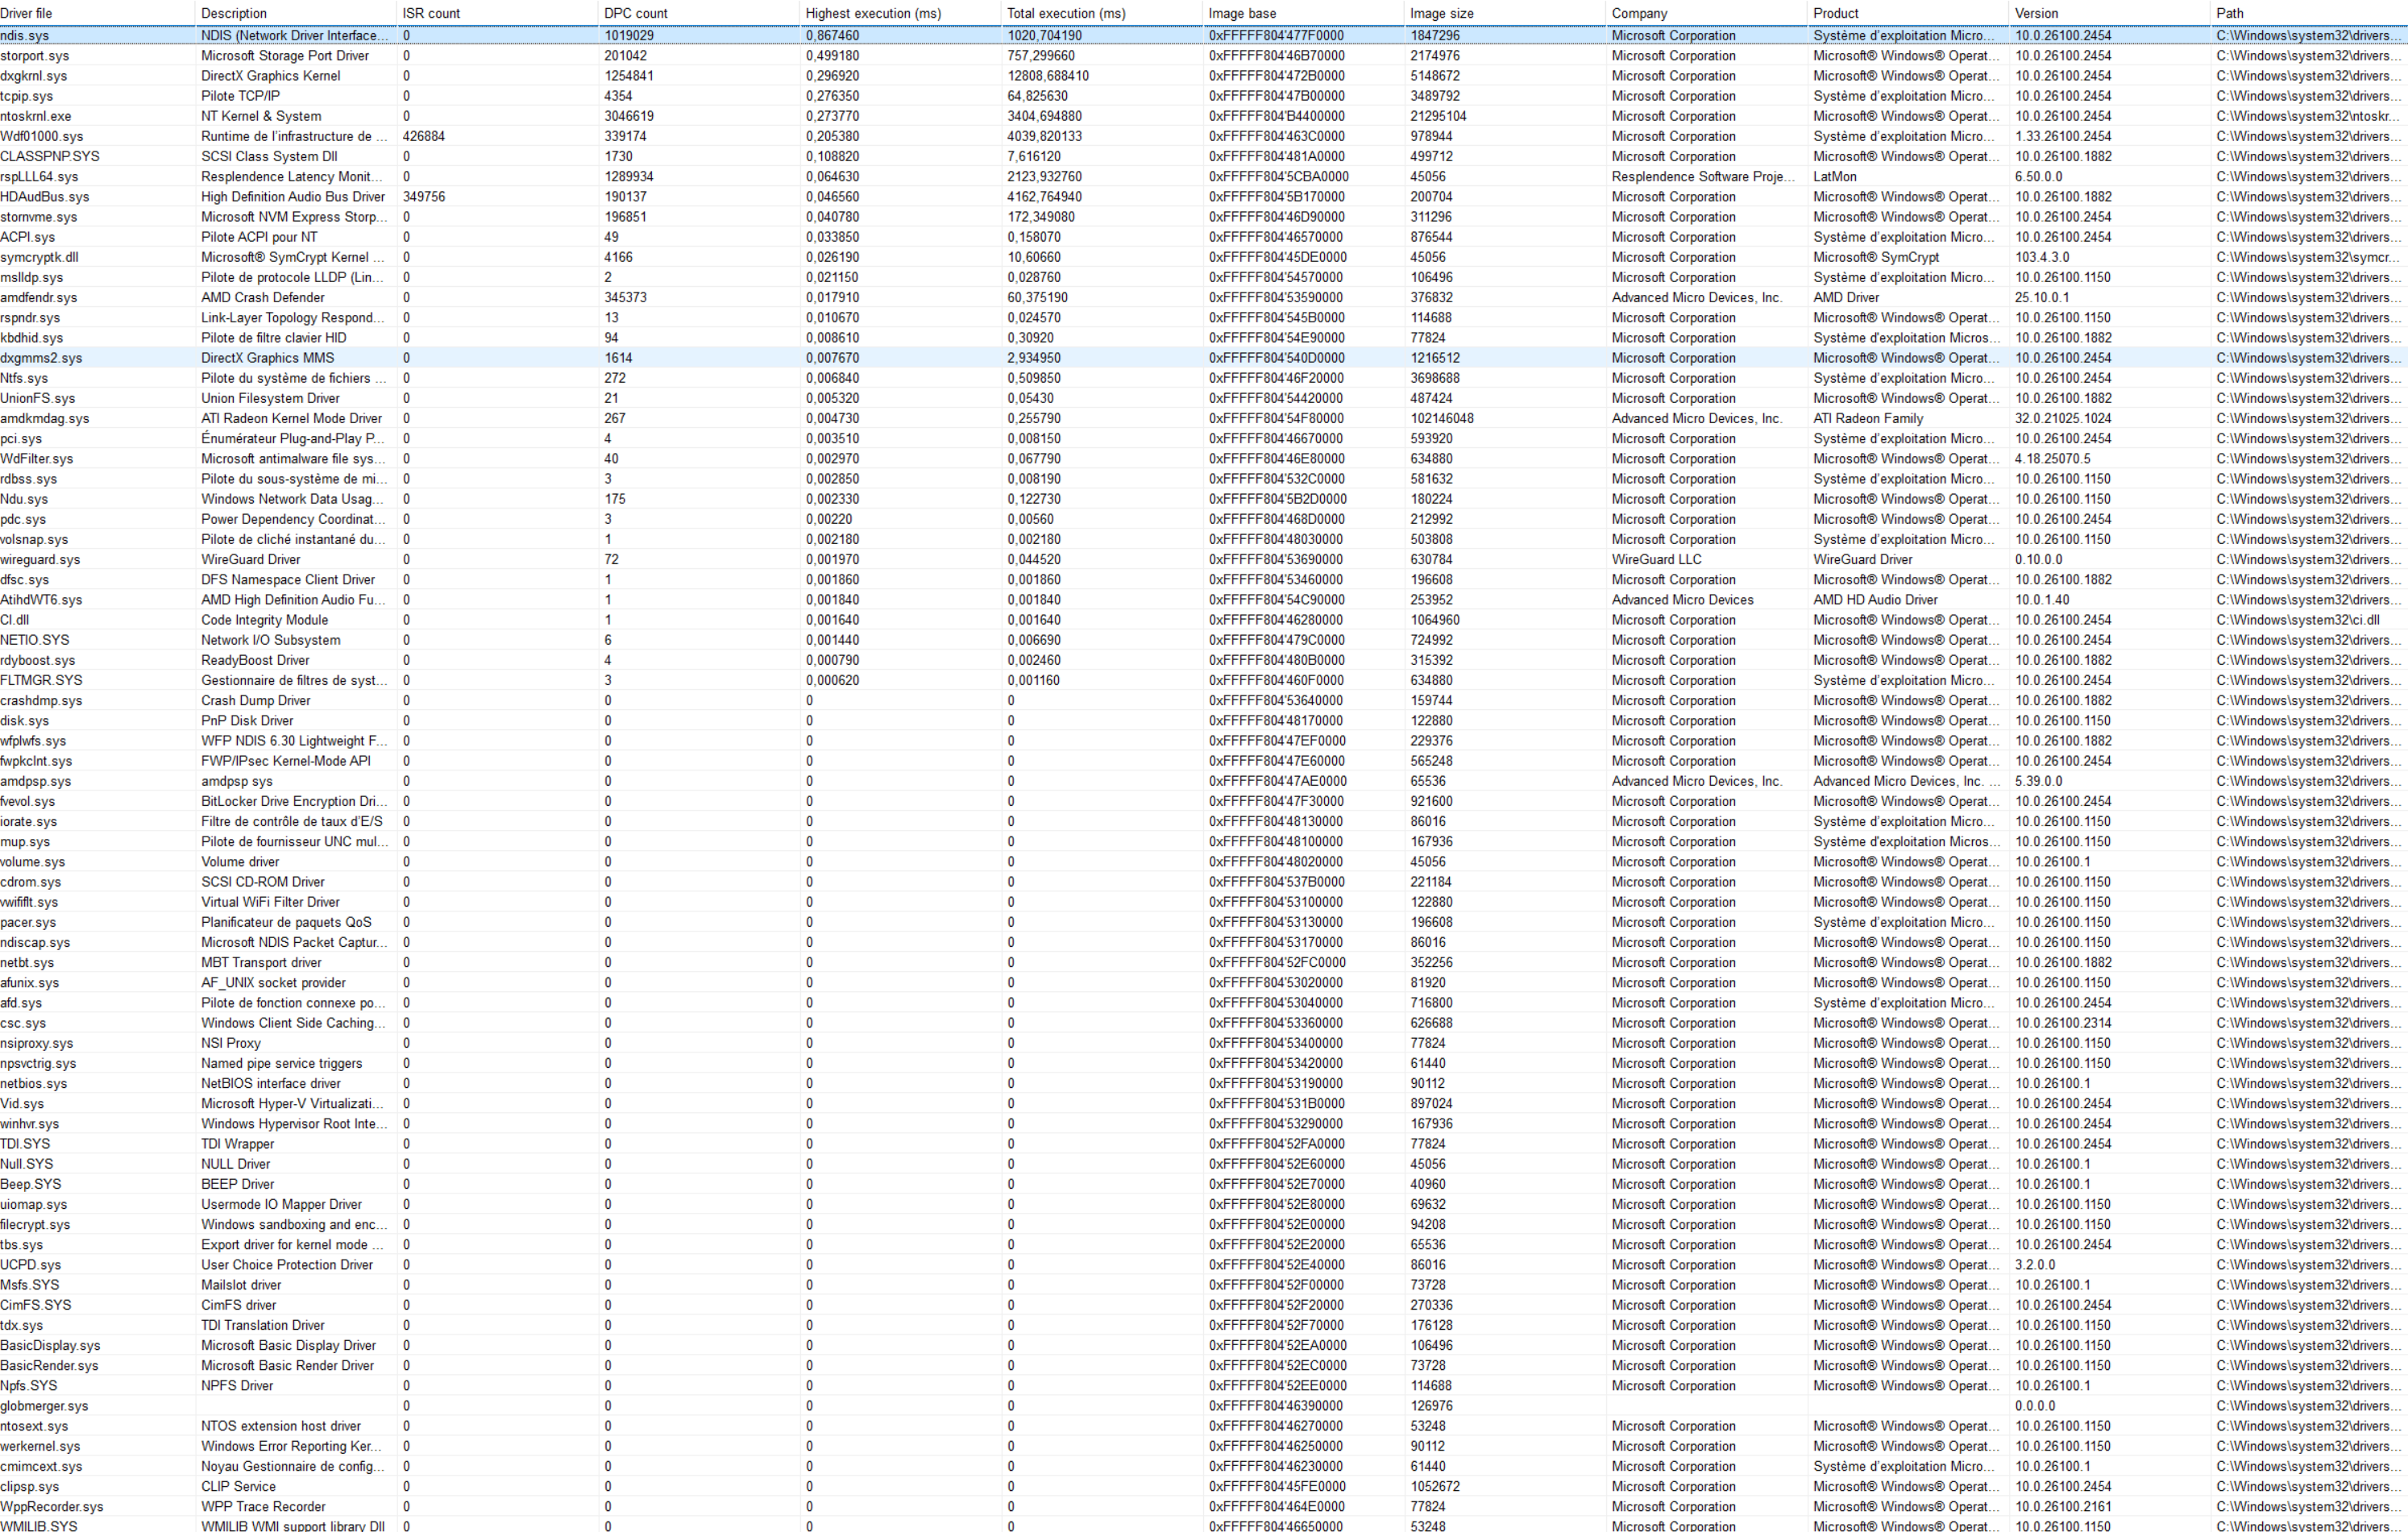This screenshot has height=1532, width=2408.
Task: Select the Wdf01000.sys row
Action: pyautogui.click(x=42, y=136)
